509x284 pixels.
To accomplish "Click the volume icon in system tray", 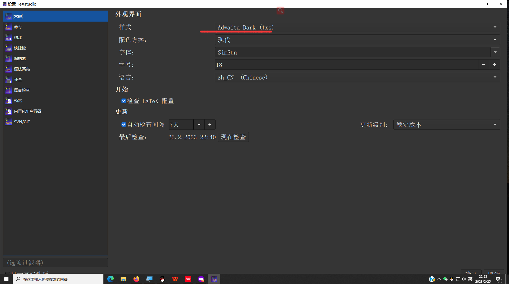I will (464, 279).
